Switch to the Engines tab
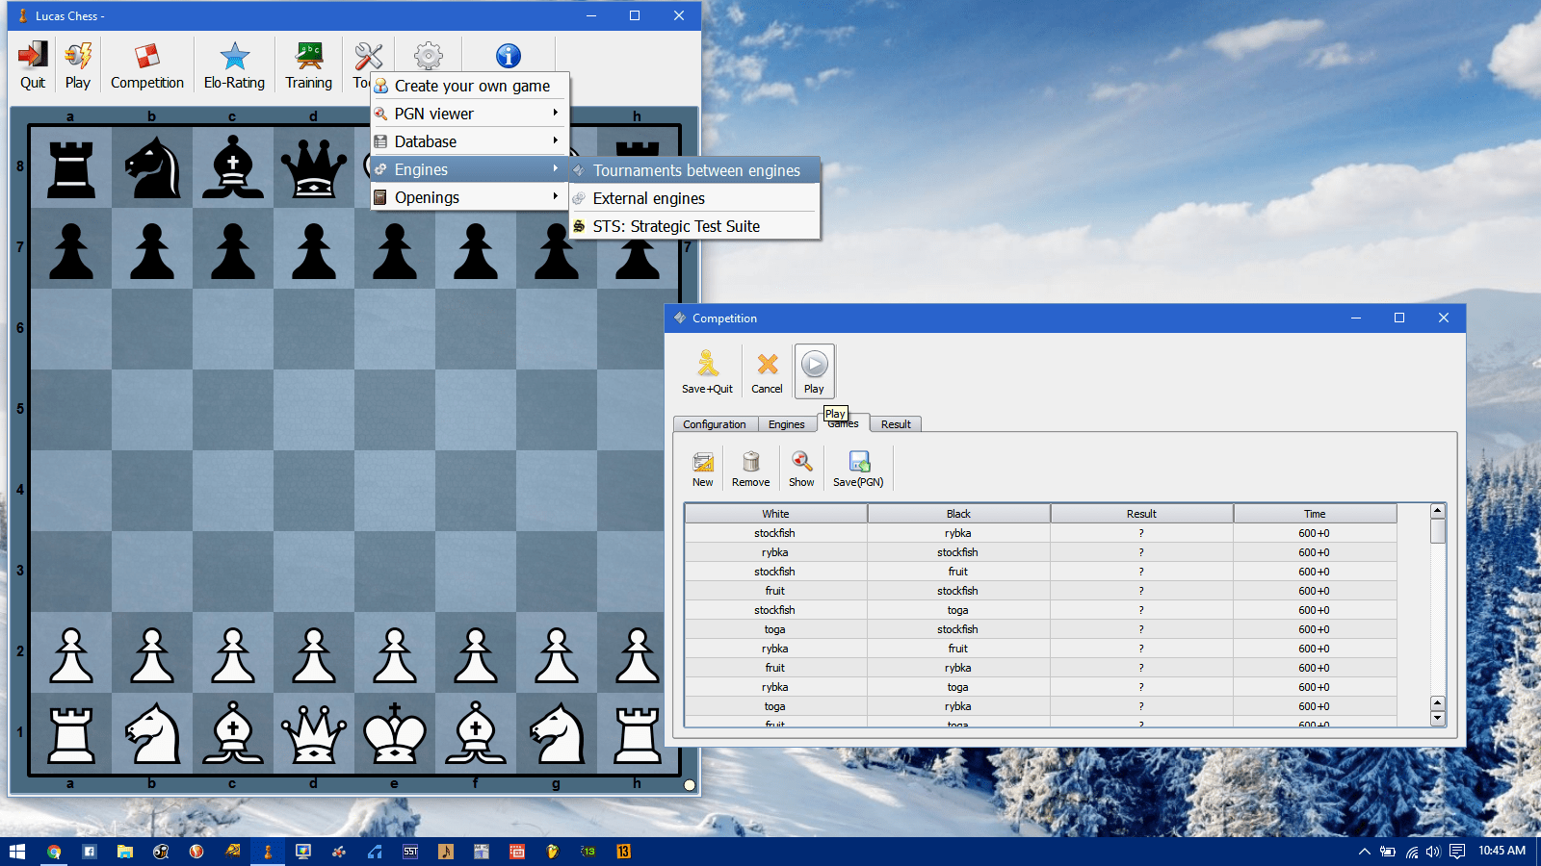This screenshot has height=866, width=1541. coord(787,424)
